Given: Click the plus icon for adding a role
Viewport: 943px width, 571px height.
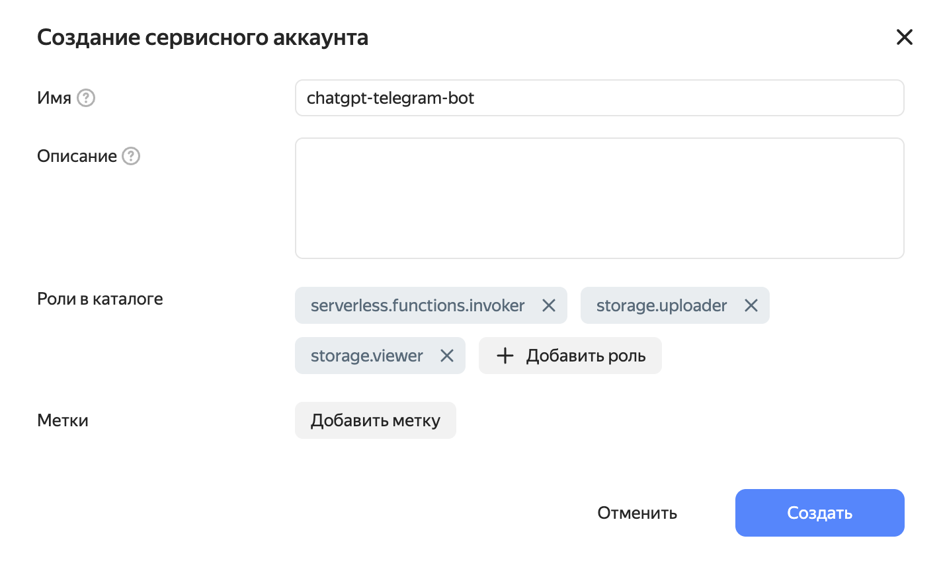Looking at the screenshot, I should point(505,356).
